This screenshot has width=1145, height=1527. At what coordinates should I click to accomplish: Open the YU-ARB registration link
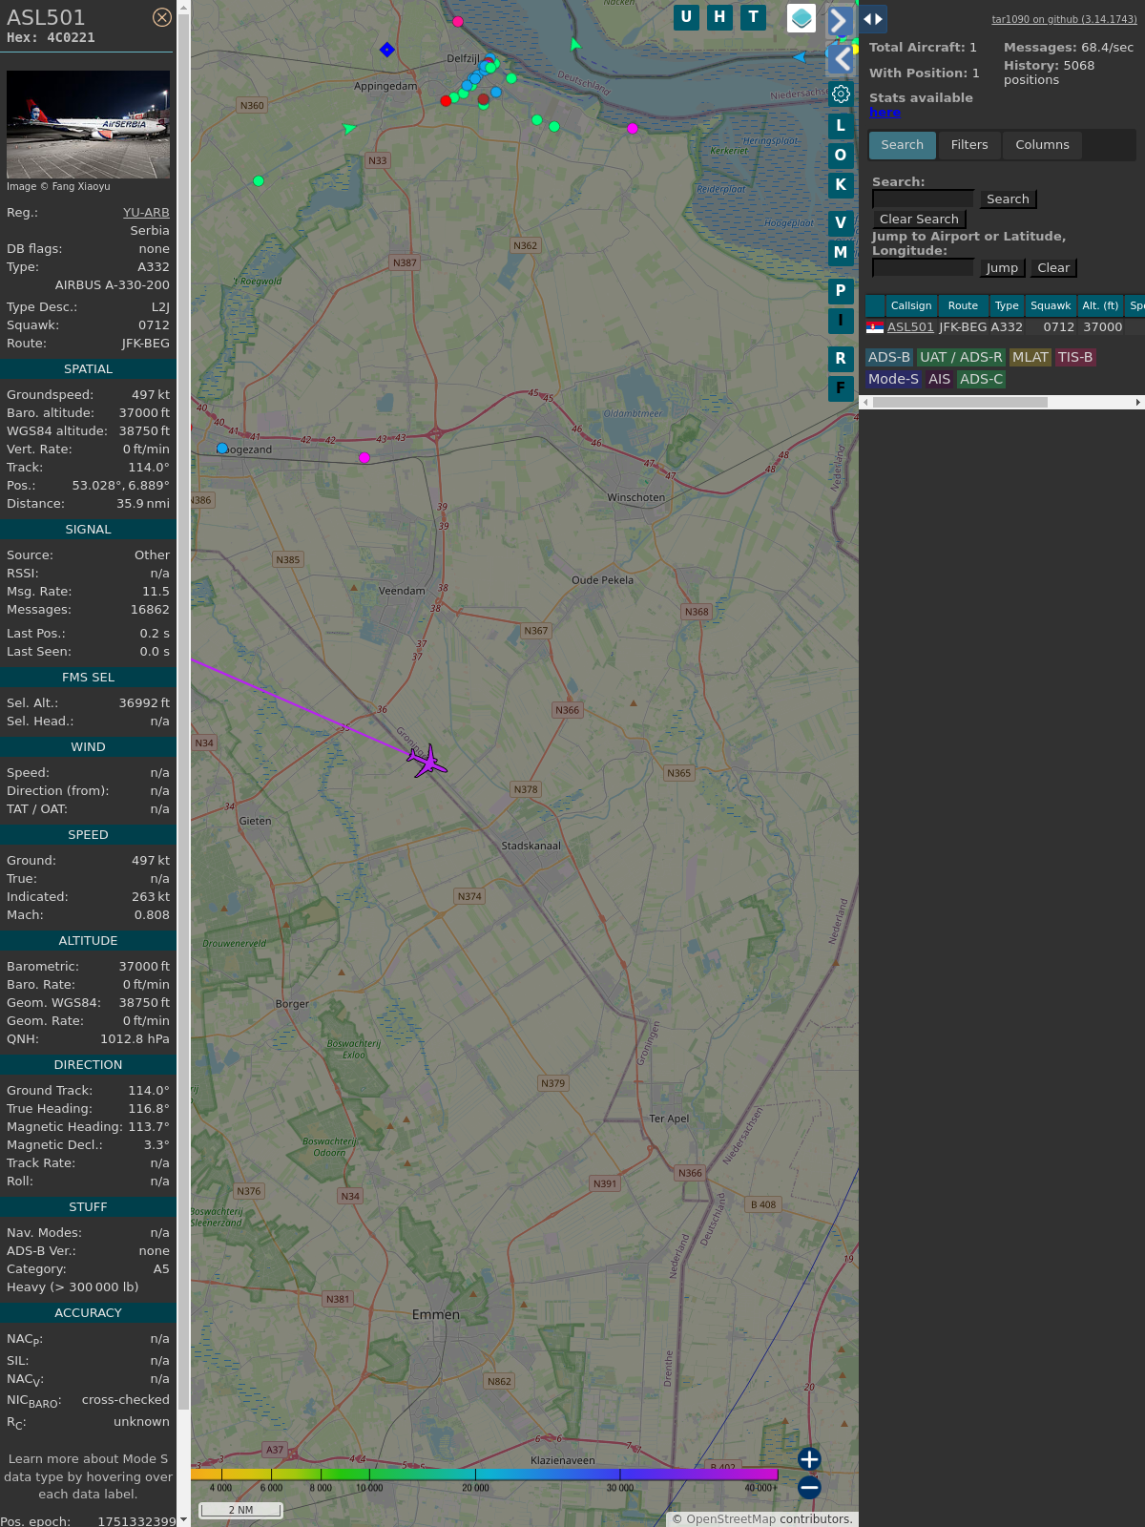coord(146,213)
